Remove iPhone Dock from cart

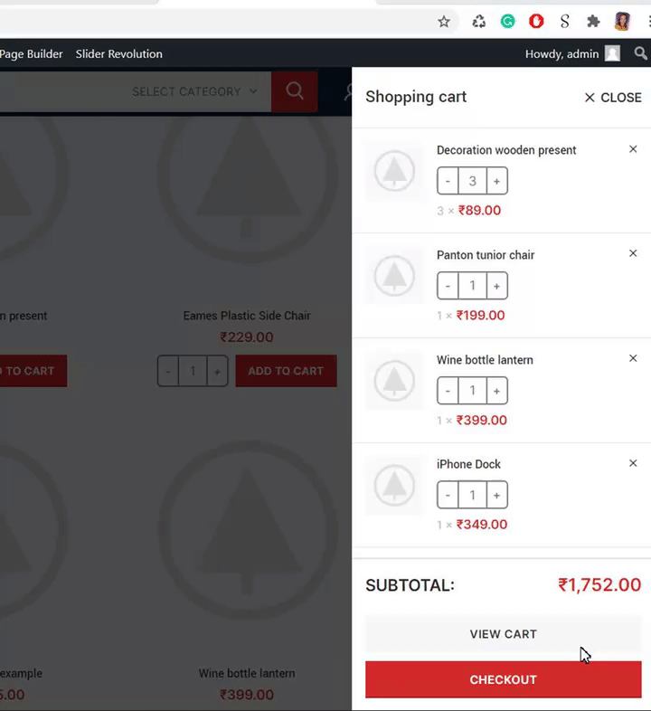633,463
